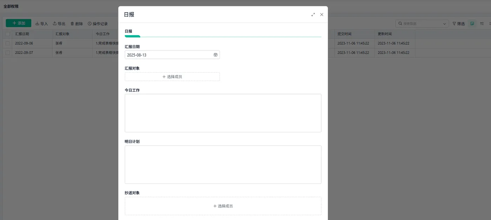Click the 汇报对象 column header
The width and height of the screenshot is (491, 220).
[x=73, y=34]
